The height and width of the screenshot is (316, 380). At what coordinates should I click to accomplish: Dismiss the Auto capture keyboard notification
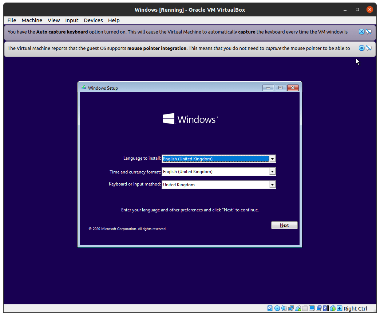(x=361, y=32)
